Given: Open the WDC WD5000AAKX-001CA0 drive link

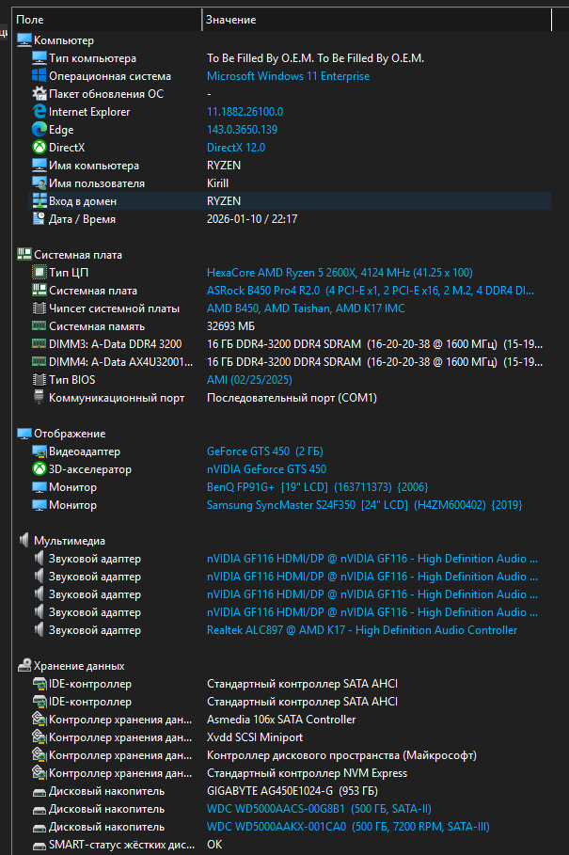Looking at the screenshot, I should [x=348, y=827].
